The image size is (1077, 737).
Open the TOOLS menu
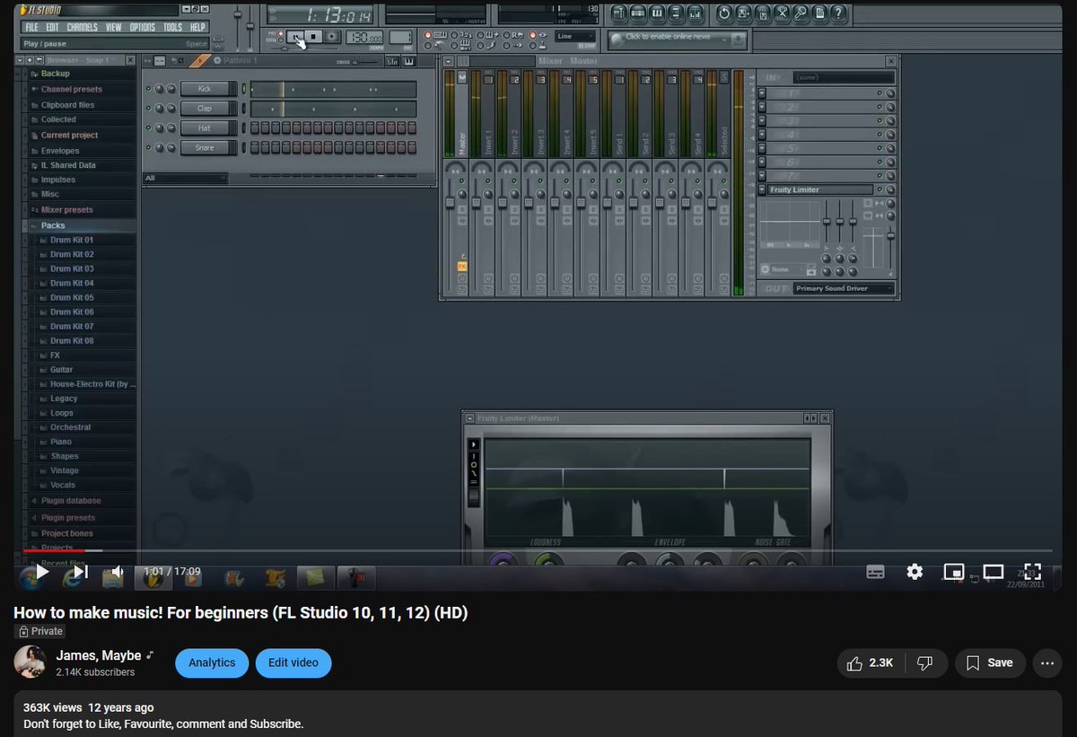coord(172,27)
